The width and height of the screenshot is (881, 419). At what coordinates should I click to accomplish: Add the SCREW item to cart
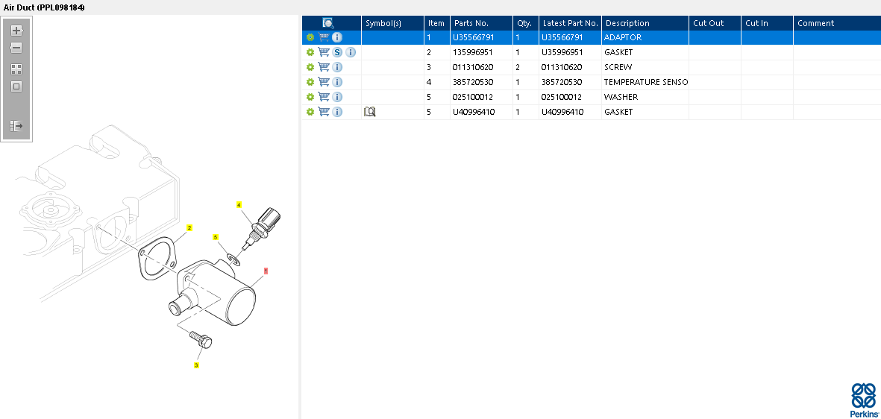click(x=324, y=67)
